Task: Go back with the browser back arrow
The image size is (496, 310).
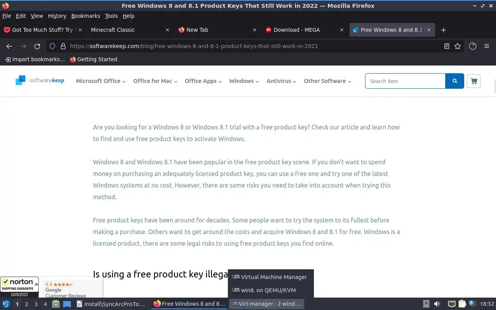Action: (9, 46)
